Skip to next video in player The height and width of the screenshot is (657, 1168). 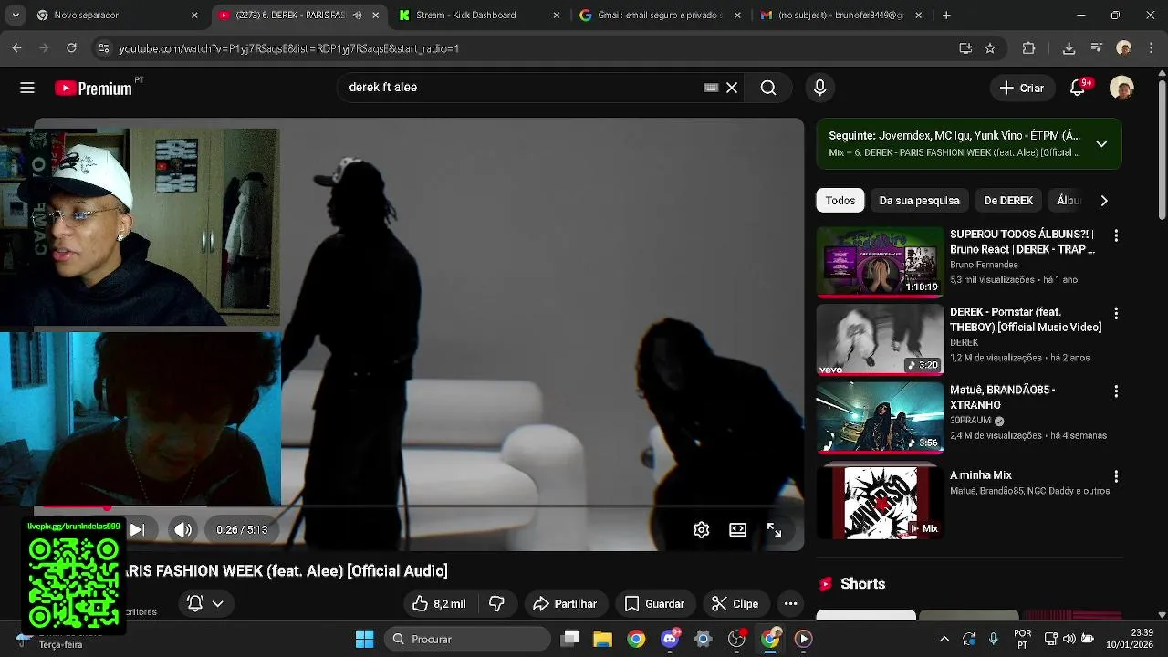click(137, 529)
